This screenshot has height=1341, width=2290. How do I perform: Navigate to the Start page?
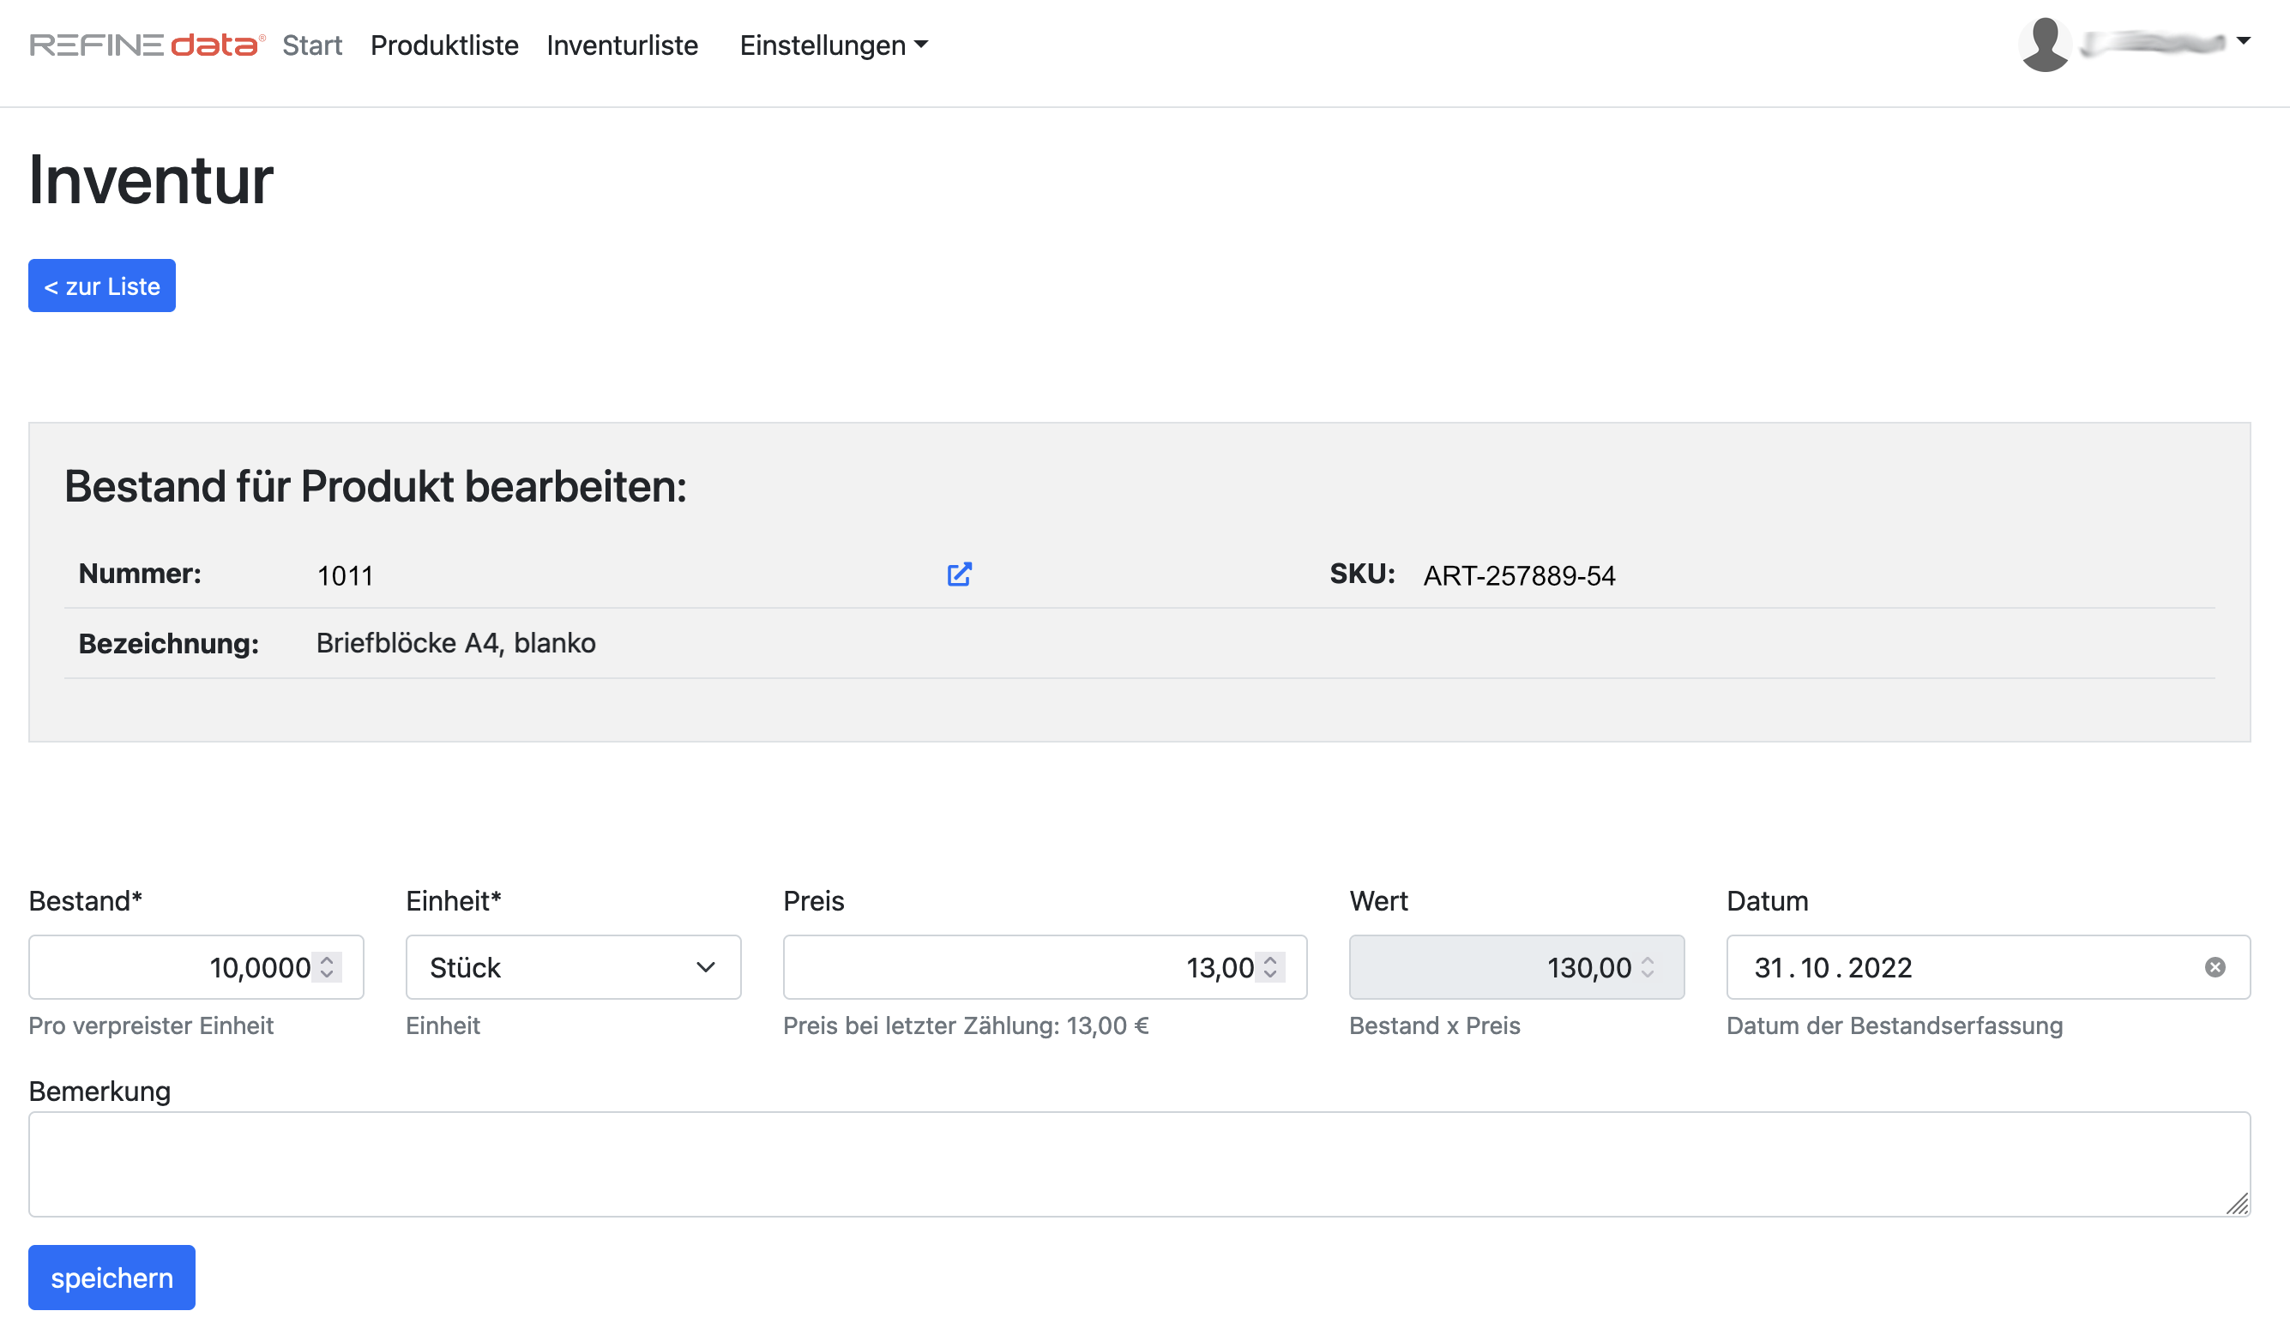pyautogui.click(x=311, y=45)
